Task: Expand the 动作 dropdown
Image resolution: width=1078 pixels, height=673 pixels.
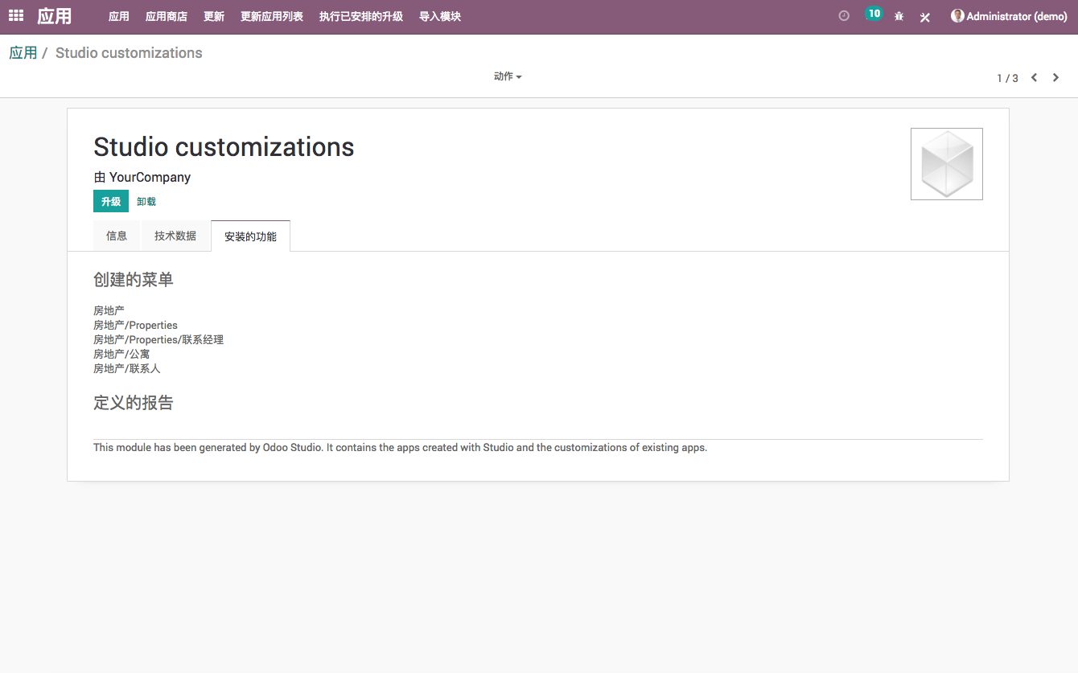Action: click(x=508, y=76)
